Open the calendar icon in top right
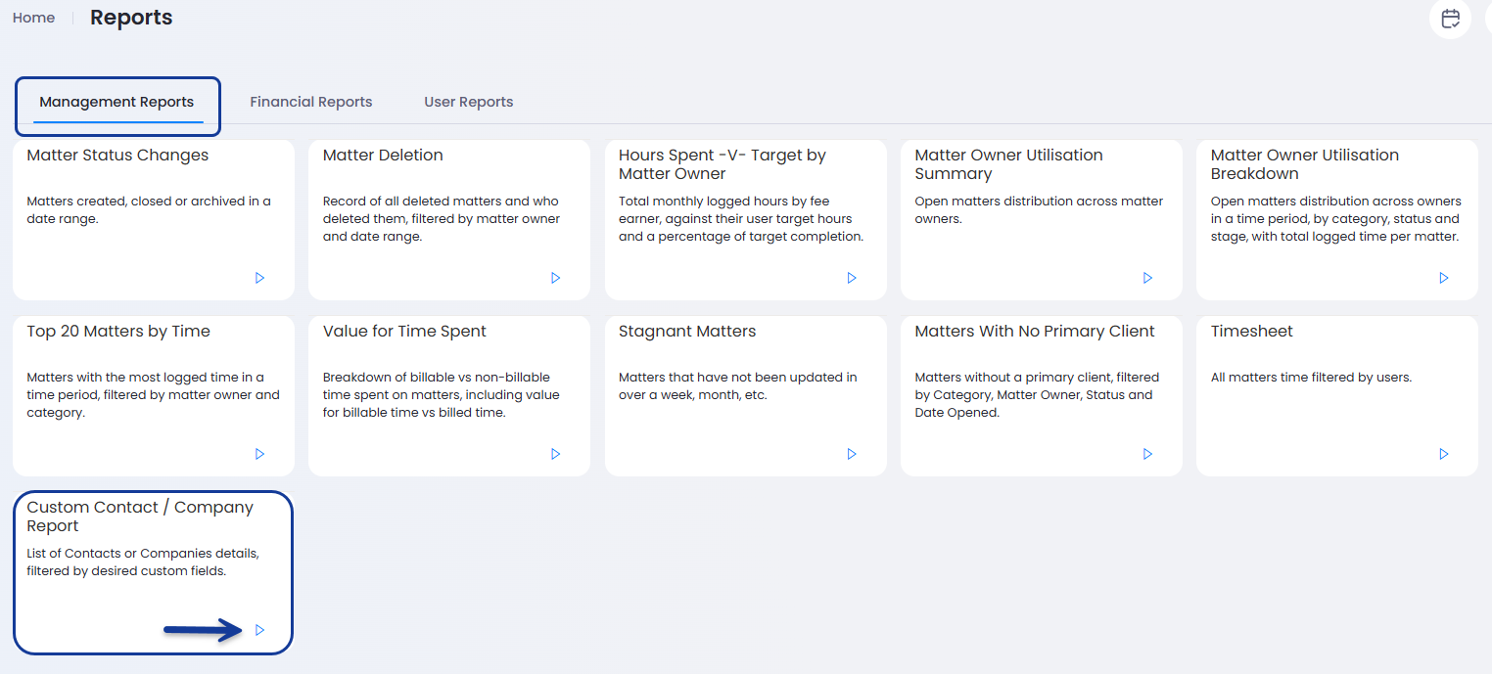This screenshot has height=674, width=1492. 1450,19
